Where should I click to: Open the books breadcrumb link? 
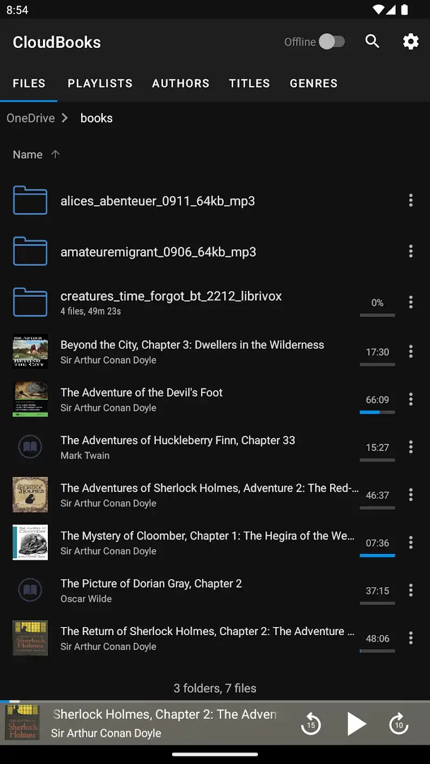click(x=96, y=118)
